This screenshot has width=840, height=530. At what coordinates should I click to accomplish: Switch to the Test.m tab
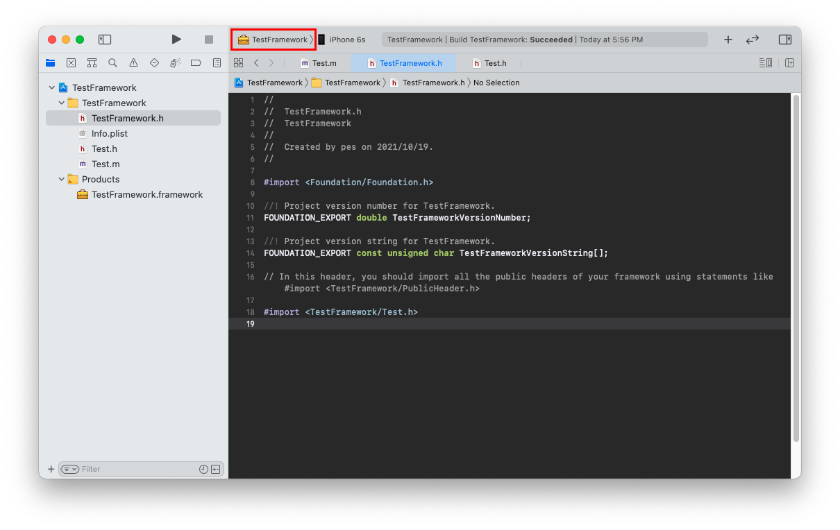pyautogui.click(x=319, y=63)
